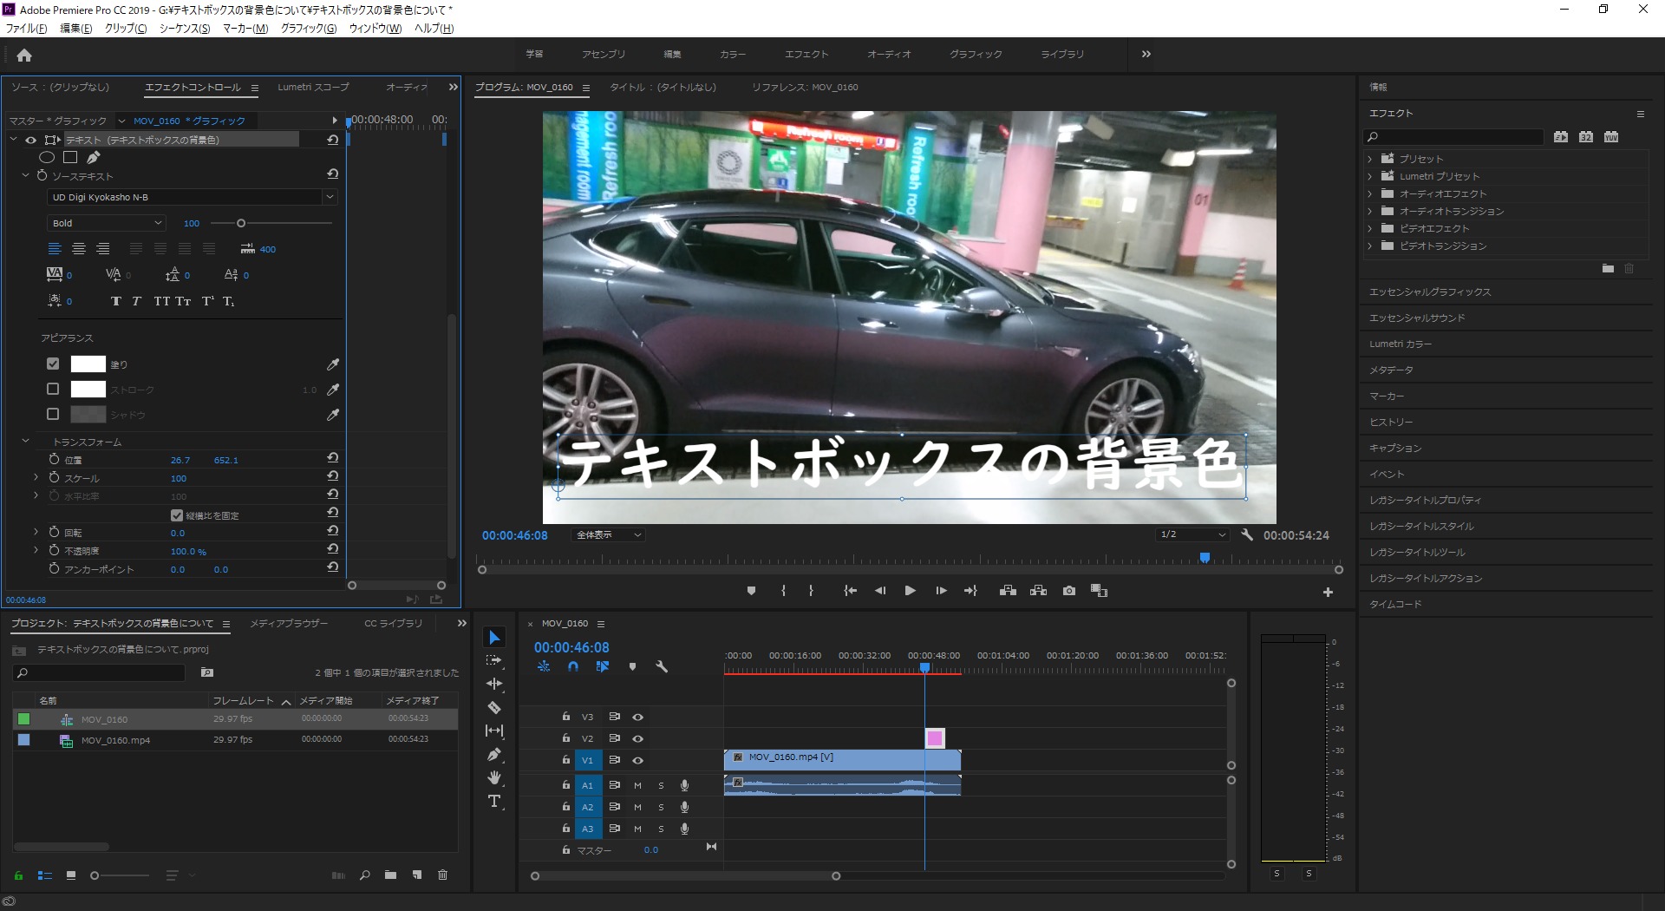Toggle the Fill checkbox
The image size is (1665, 911).
[x=53, y=364]
